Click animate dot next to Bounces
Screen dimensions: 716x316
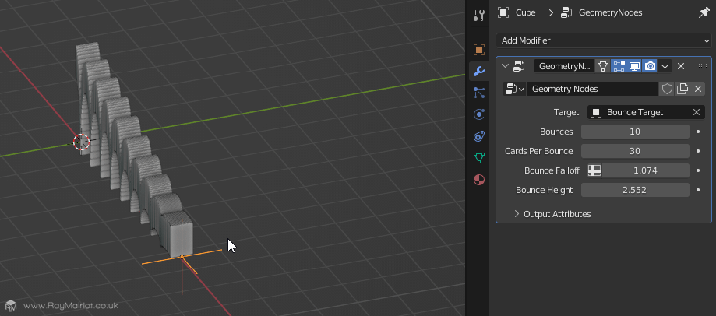pos(698,132)
